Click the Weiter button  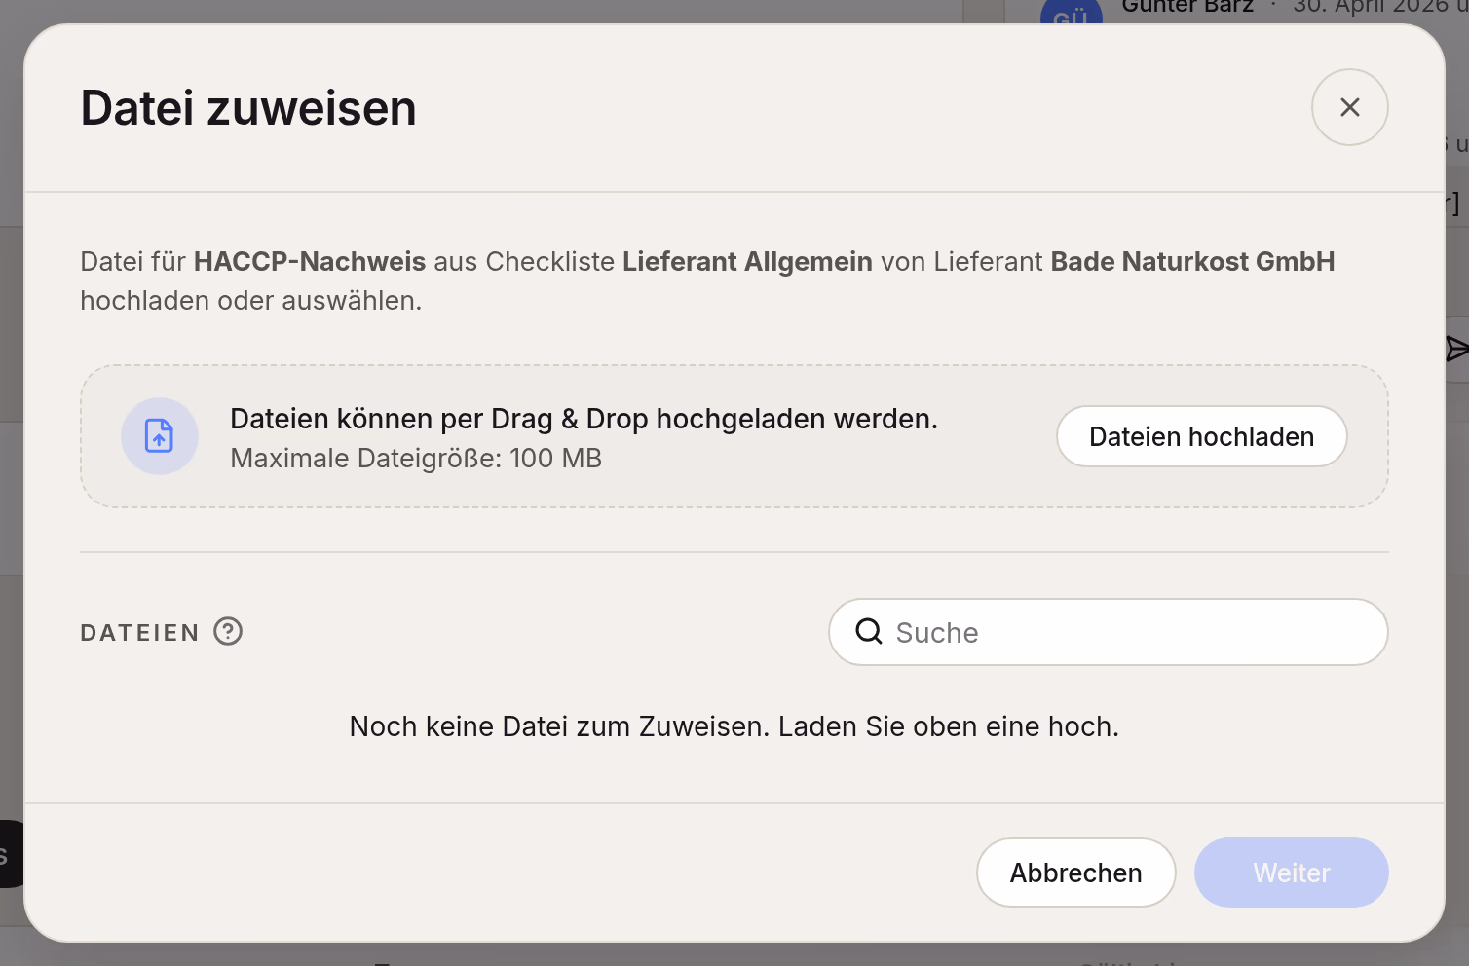(1291, 873)
